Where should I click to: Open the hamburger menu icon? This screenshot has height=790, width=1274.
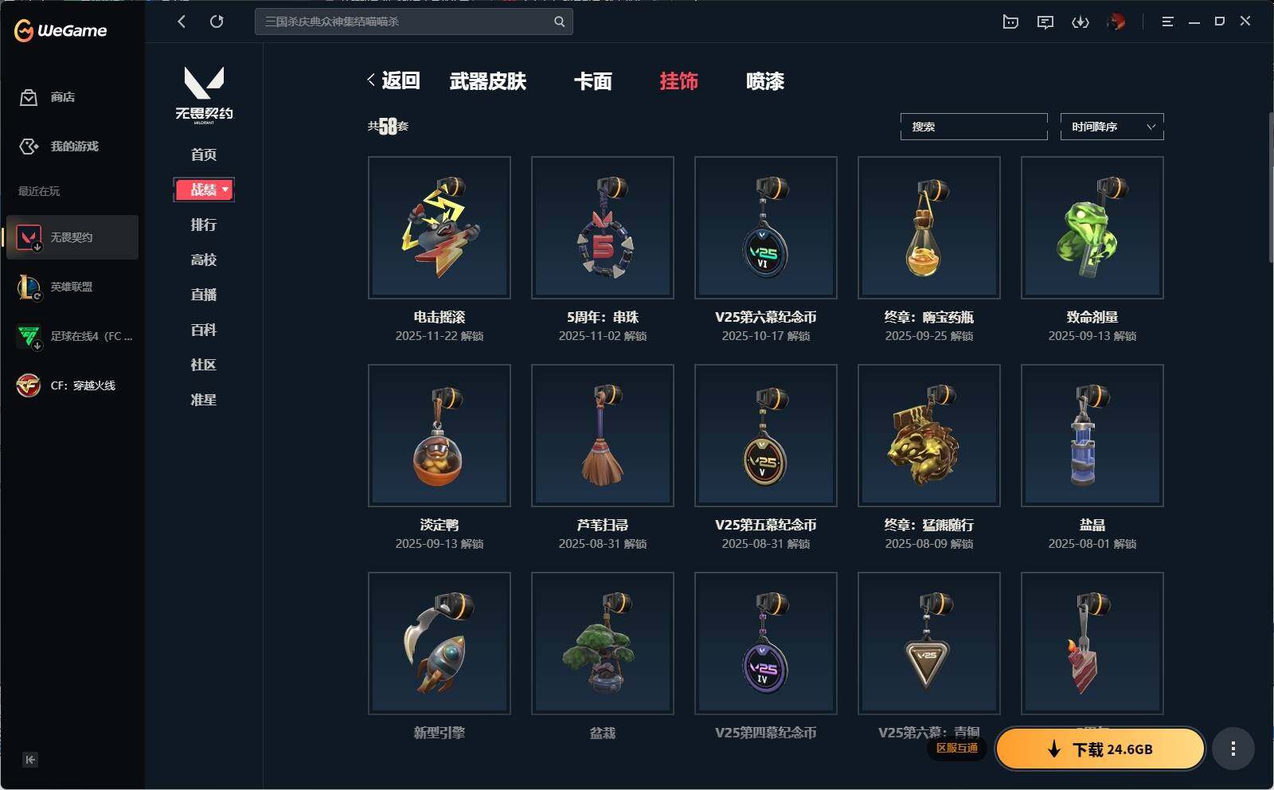pyautogui.click(x=1167, y=22)
